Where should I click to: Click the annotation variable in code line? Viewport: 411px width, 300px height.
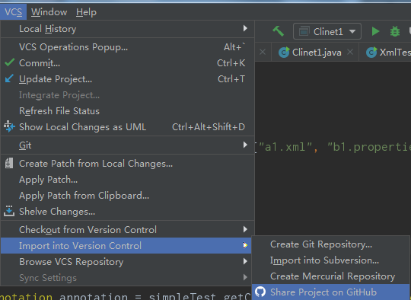(x=94, y=296)
